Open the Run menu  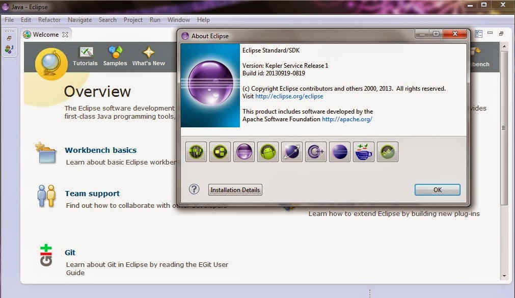155,20
